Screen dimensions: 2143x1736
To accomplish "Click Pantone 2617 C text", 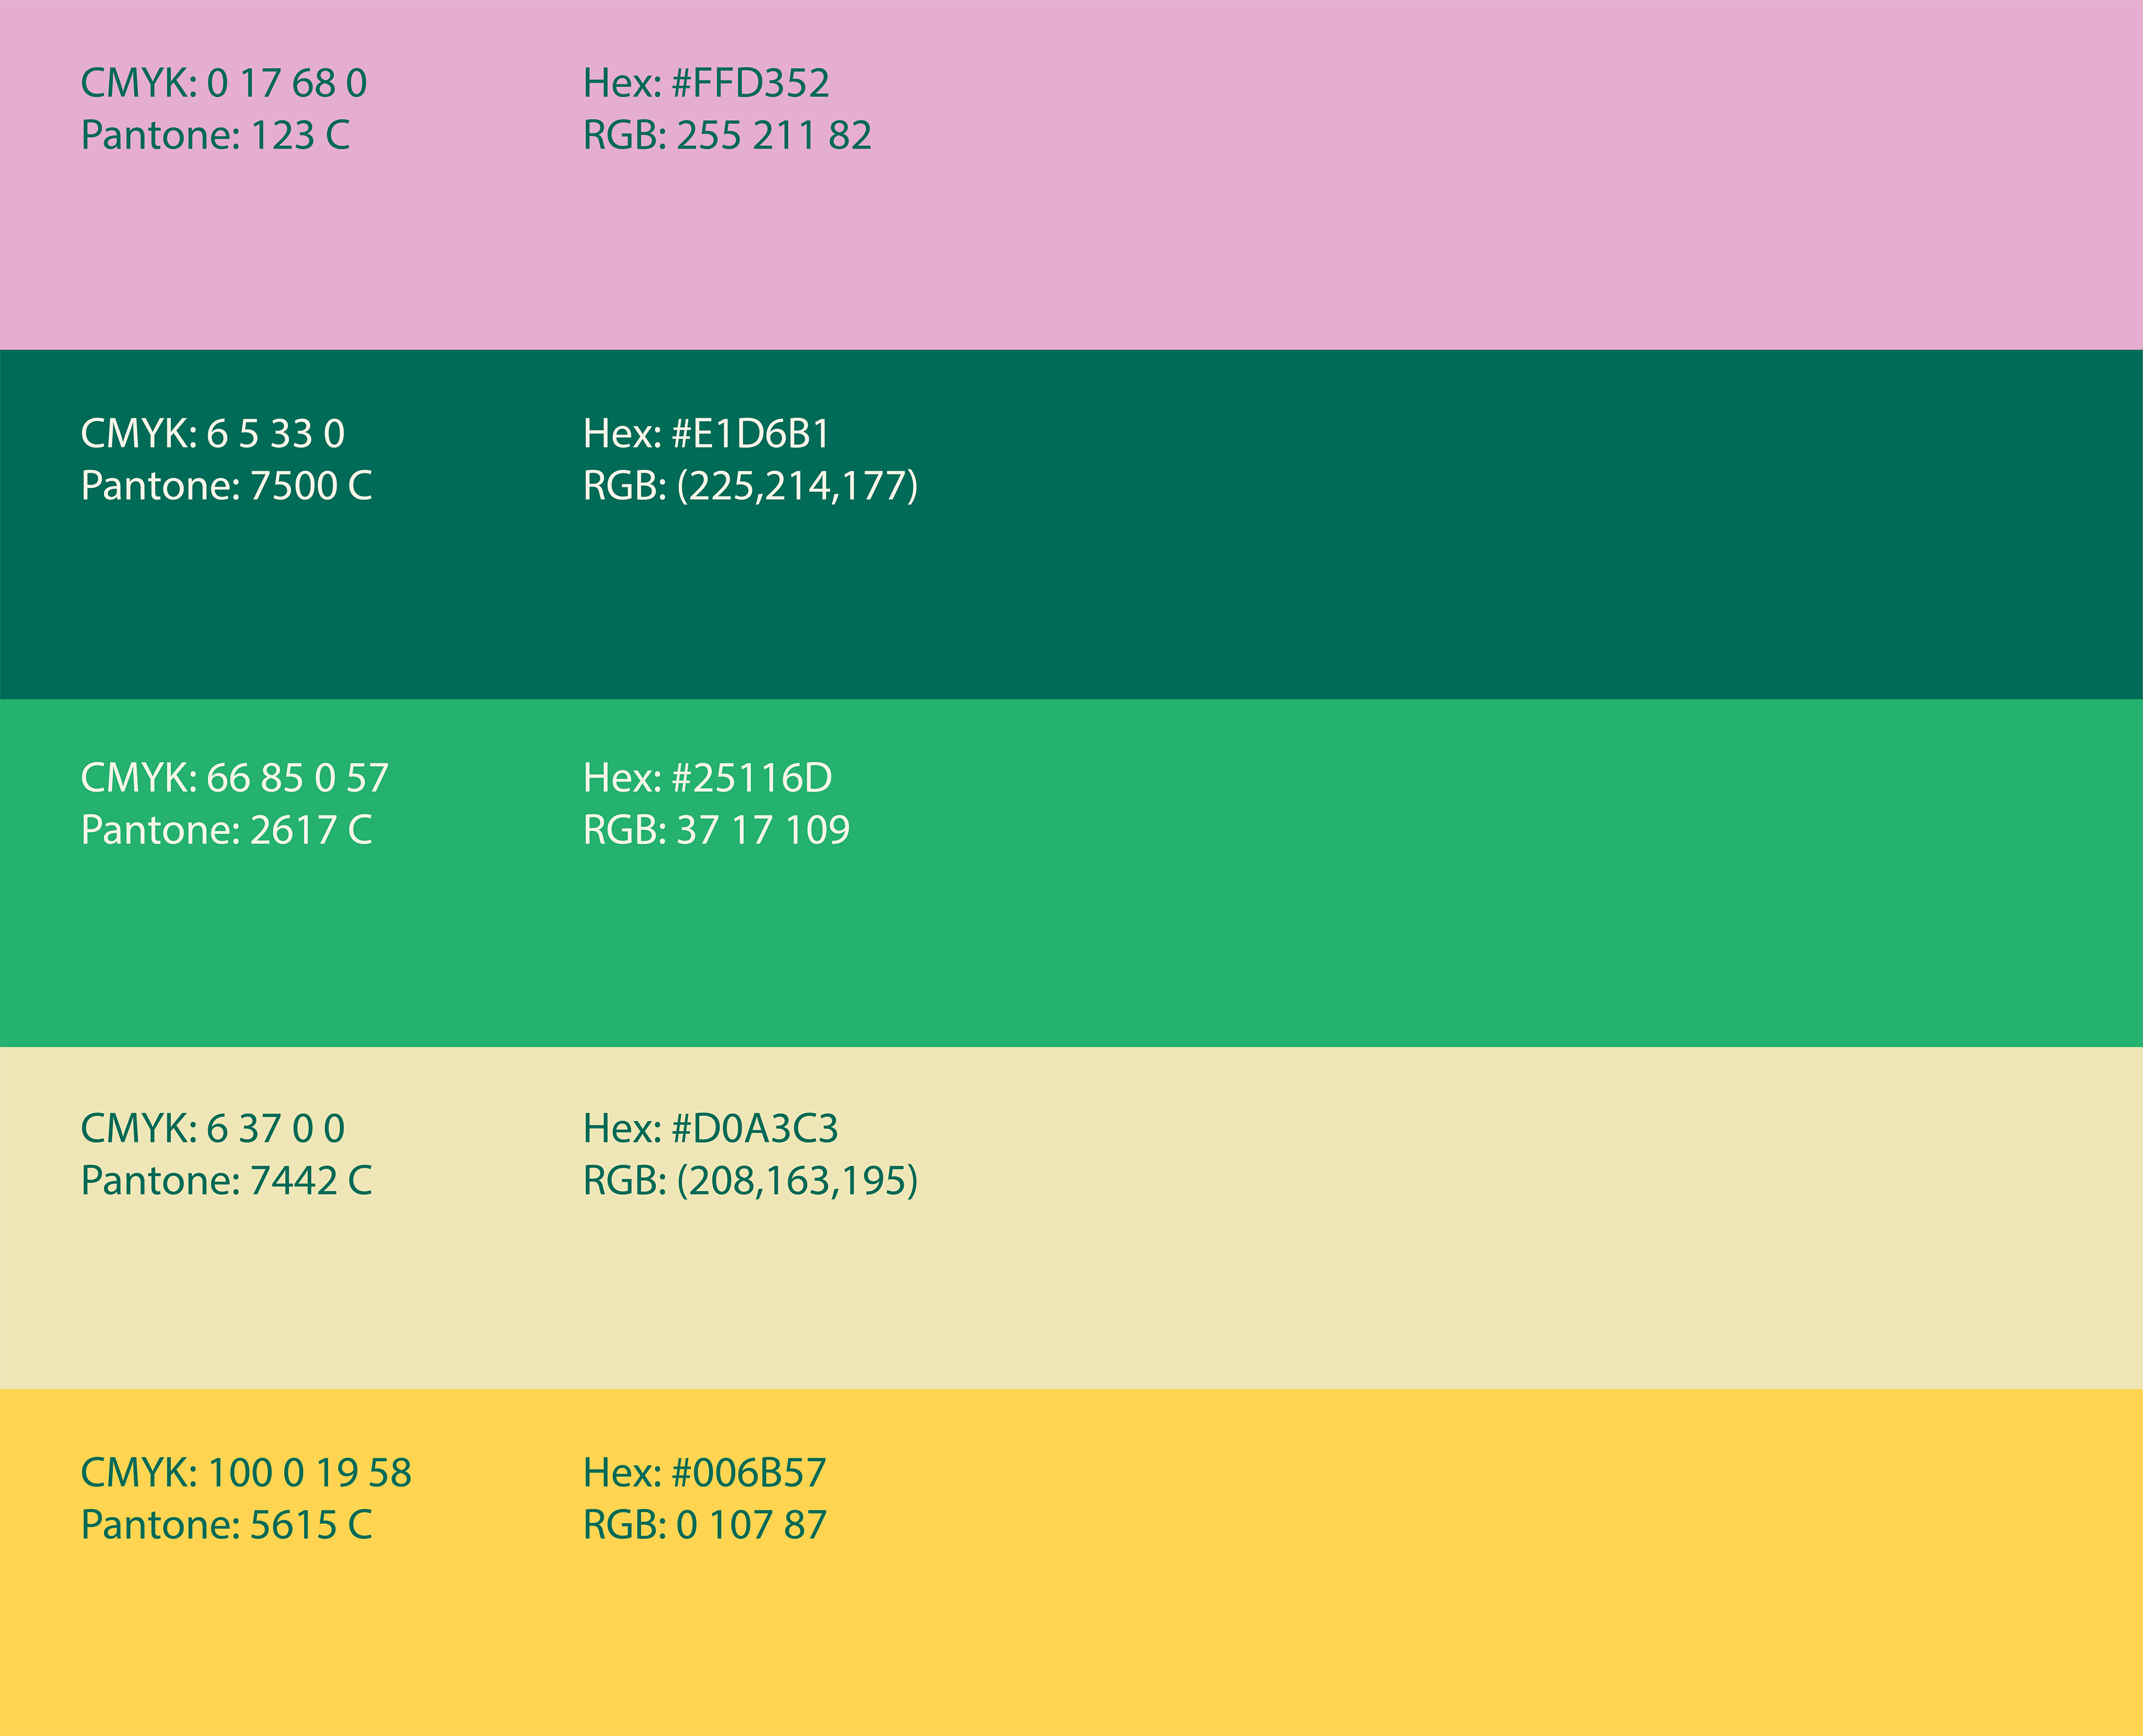I will (x=226, y=830).
